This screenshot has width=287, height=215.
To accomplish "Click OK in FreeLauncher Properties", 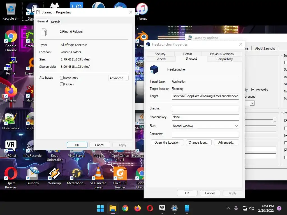I will coord(187,193).
